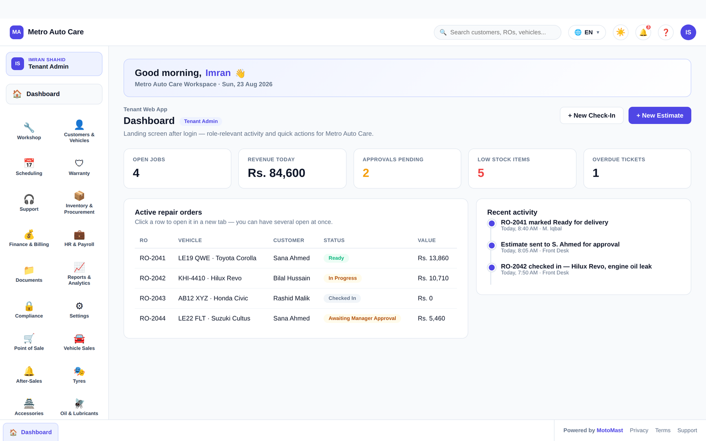Open Inventory & Procurement module
This screenshot has width=706, height=441.
(x=79, y=203)
